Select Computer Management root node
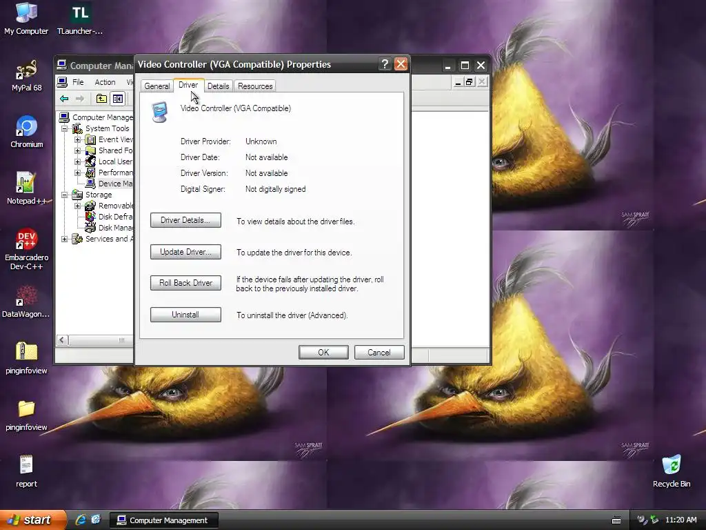706x530 pixels. click(103, 117)
